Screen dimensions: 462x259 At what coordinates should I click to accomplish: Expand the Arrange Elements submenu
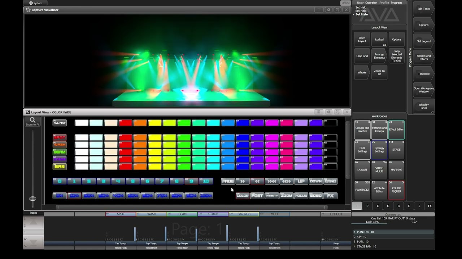tap(379, 56)
